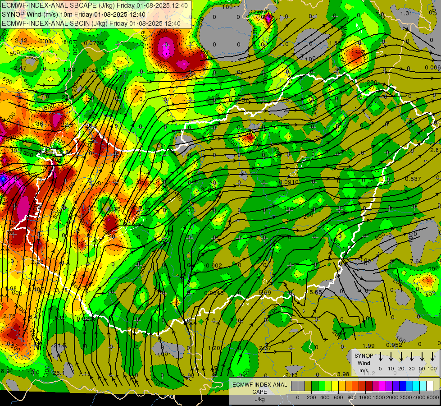Click the 8.07 value on the map
Image resolution: width=441 pixels, height=406 pixels.
69,42
